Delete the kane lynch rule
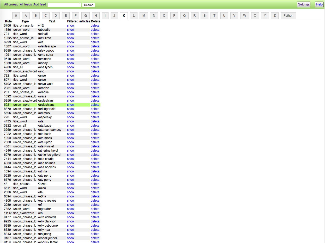This screenshot has width=325, height=243. pyautogui.click(x=95, y=67)
